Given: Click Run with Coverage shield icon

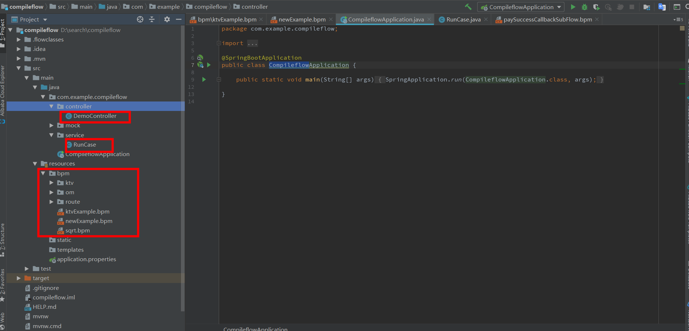Looking at the screenshot, I should click(596, 7).
